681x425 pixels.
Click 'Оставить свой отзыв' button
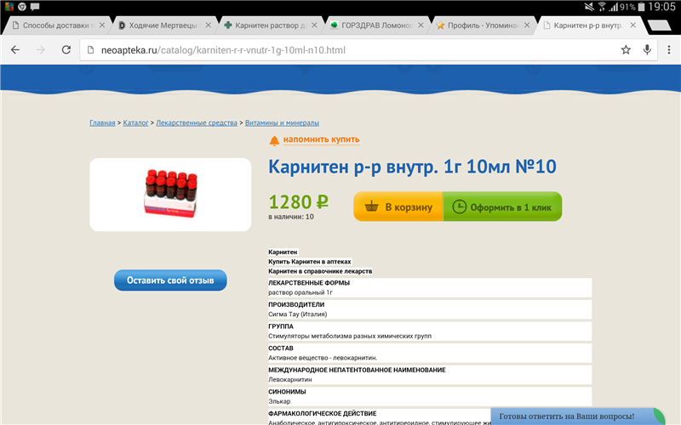(170, 280)
